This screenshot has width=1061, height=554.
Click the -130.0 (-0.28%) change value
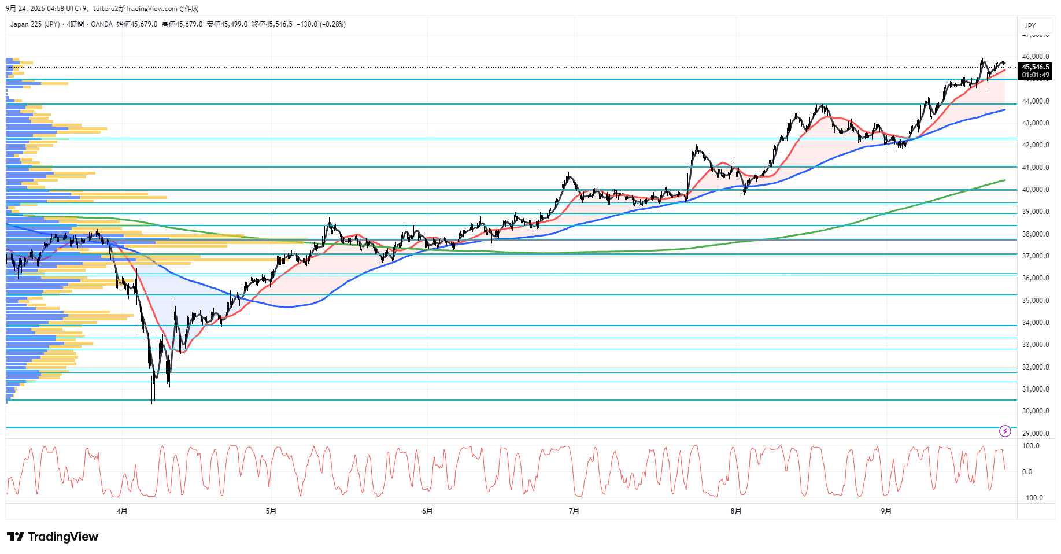click(x=321, y=24)
